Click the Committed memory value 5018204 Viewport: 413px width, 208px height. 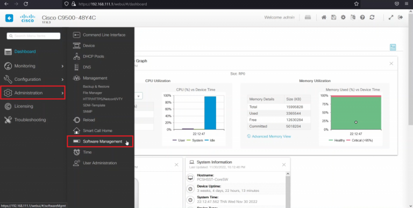tap(294, 127)
